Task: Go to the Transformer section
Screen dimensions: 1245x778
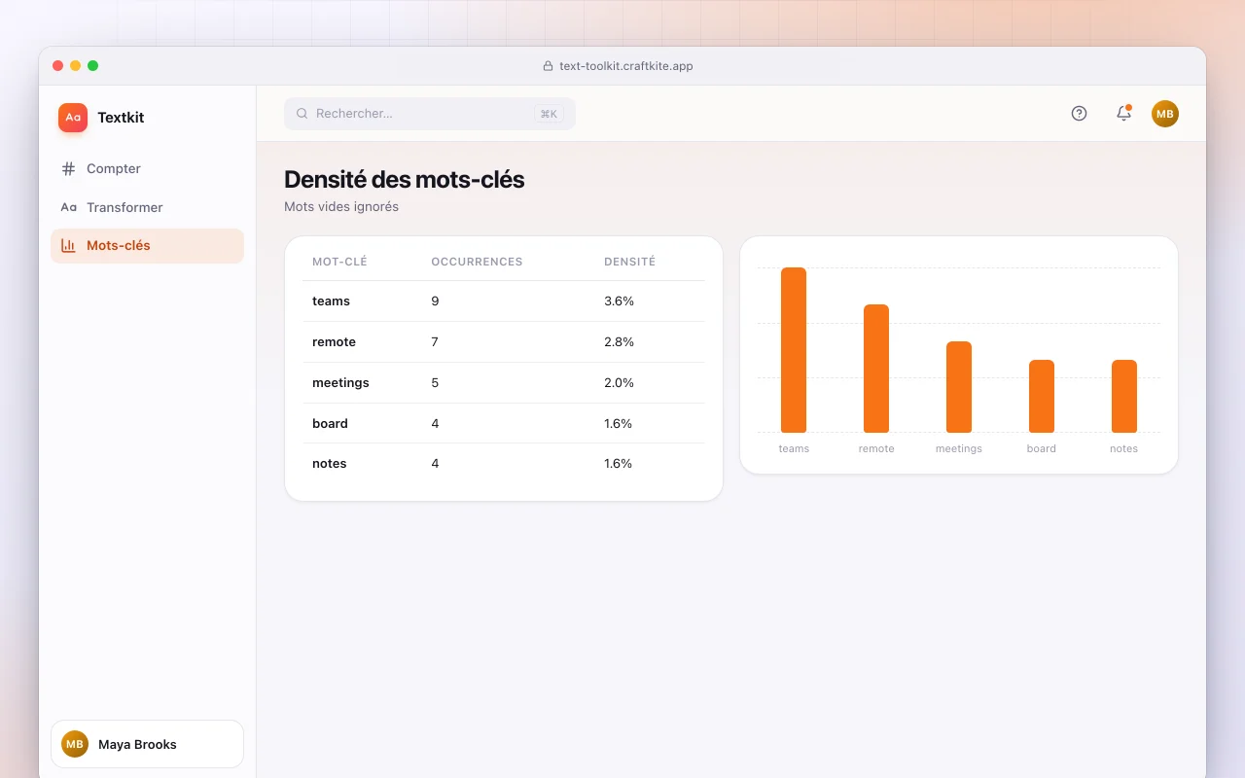Action: (147, 207)
